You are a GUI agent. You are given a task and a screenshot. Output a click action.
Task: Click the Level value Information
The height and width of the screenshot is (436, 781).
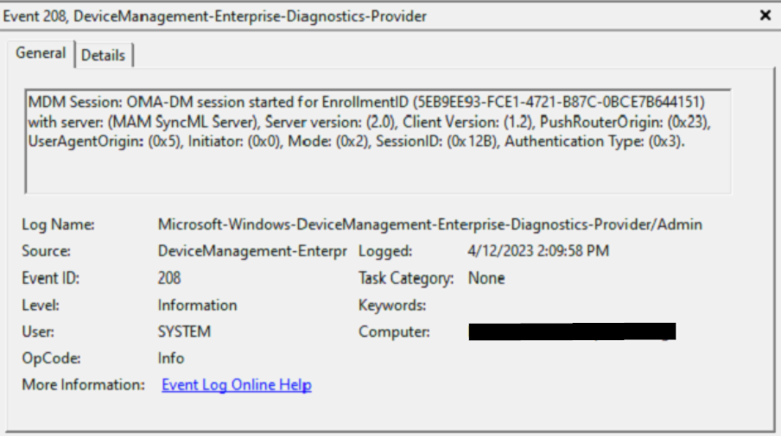coord(197,305)
